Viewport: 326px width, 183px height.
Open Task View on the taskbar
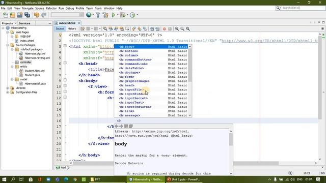point(21,179)
